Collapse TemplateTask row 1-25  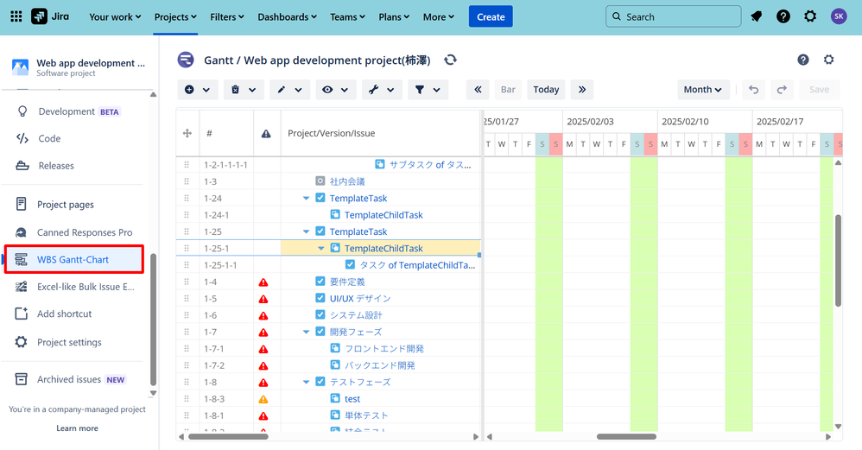point(307,231)
